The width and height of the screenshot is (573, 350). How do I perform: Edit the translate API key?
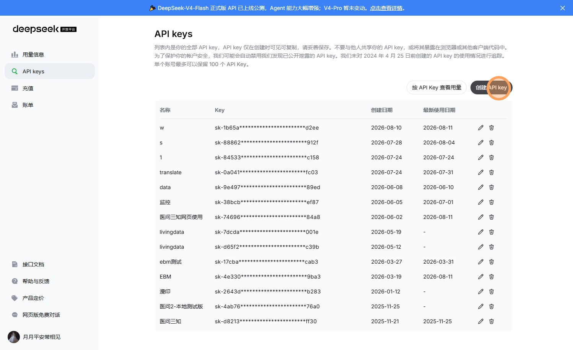481,172
